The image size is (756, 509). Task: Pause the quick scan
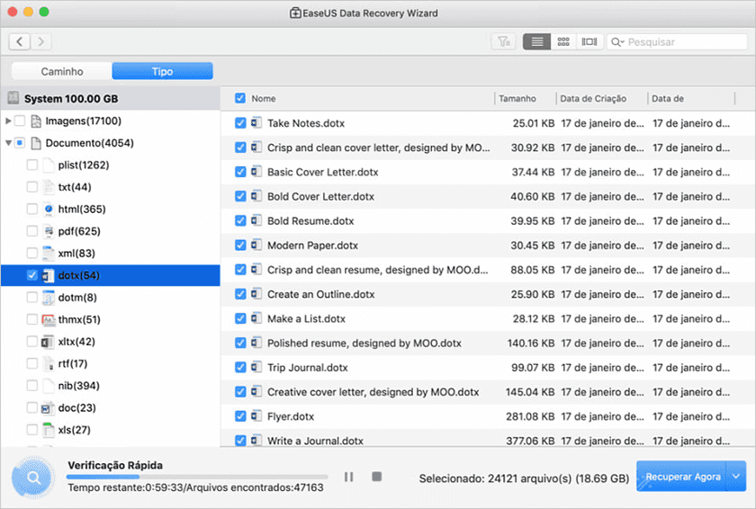[x=348, y=477]
